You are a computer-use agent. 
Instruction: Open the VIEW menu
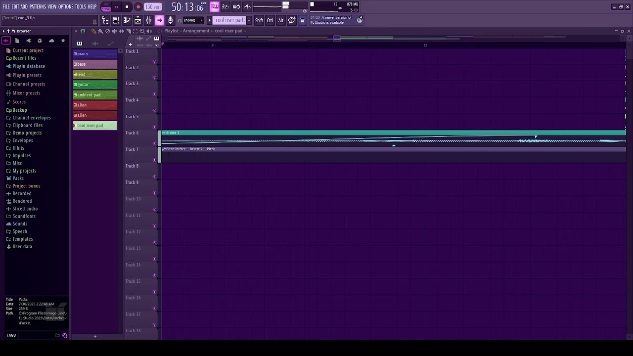click(52, 6)
